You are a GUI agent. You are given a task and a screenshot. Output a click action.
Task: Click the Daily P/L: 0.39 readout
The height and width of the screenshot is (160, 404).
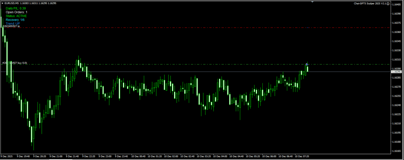(x=17, y=8)
